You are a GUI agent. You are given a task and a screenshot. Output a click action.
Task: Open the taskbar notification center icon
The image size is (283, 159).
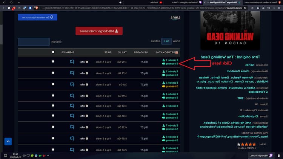pyautogui.click(x=6, y=156)
